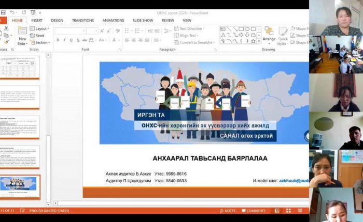Copy selection with the Copy icon
The image size is (363, 222).
pos(6,35)
